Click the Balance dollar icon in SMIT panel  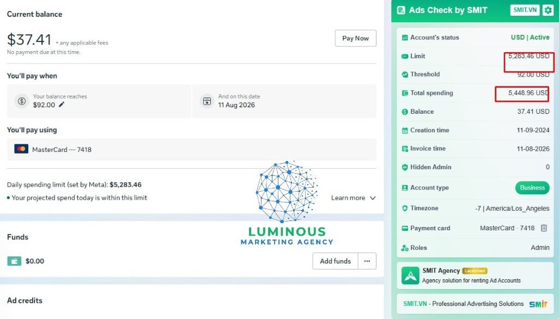[x=405, y=112]
